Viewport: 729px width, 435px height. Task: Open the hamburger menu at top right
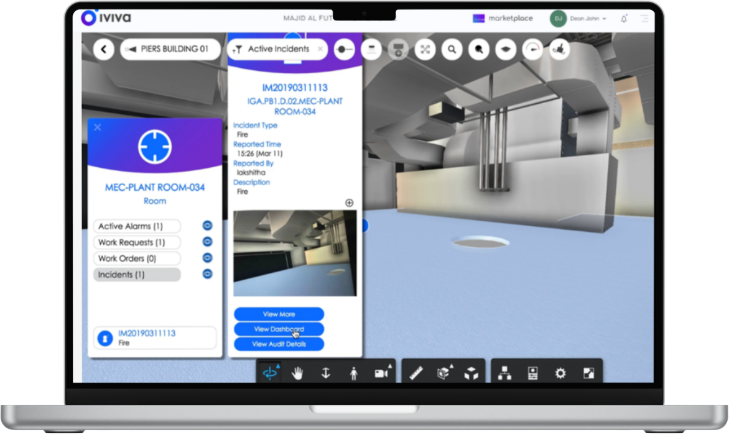coord(644,19)
